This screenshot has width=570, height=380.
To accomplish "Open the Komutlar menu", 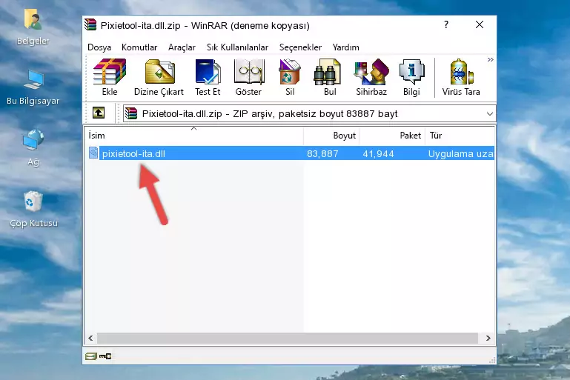I will [x=139, y=47].
